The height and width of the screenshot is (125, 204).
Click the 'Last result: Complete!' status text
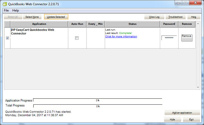119,33
